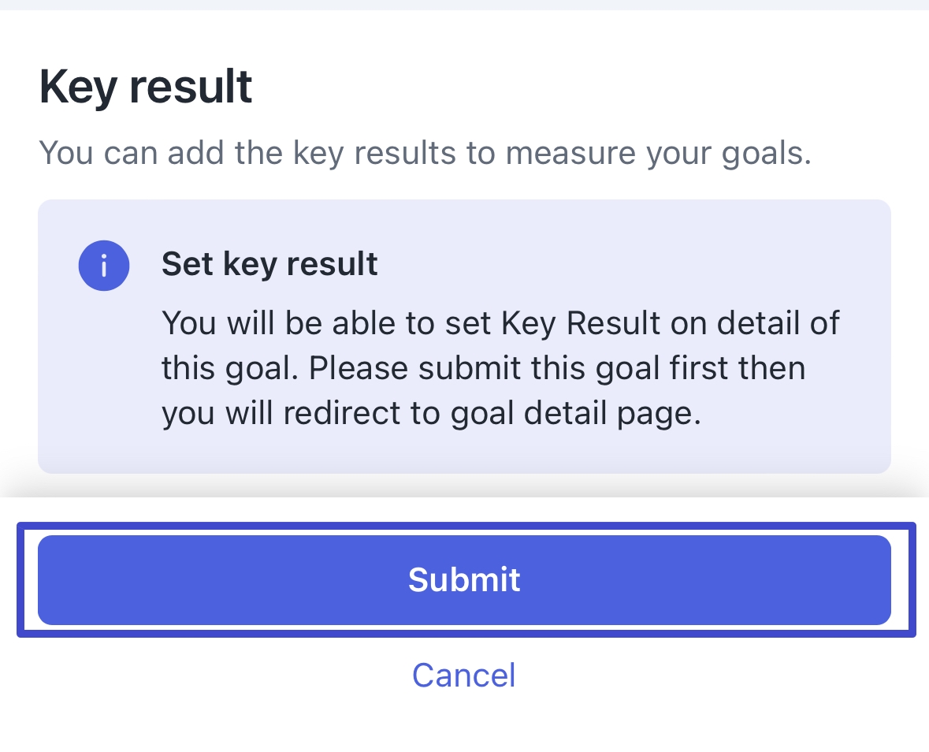Viewport: 929px width, 752px height.
Task: Click the 'goal detail page' sentence line
Action: [x=431, y=413]
